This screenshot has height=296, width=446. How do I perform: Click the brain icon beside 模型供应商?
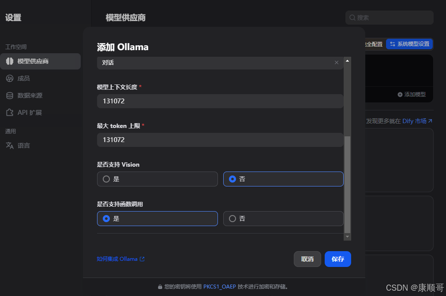pyautogui.click(x=10, y=61)
